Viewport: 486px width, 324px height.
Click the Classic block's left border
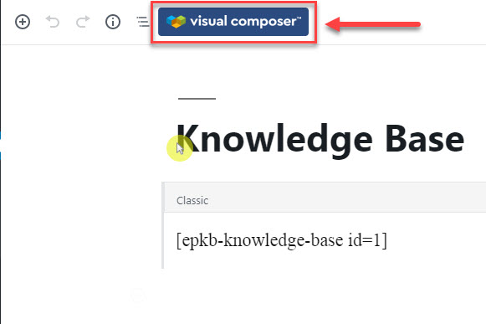(x=163, y=225)
